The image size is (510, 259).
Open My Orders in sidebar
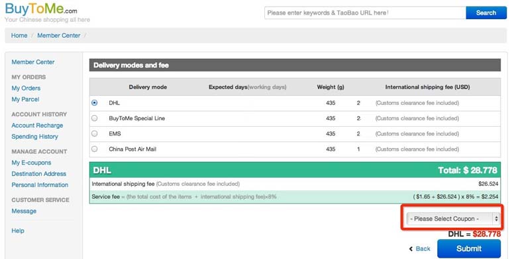click(x=26, y=89)
